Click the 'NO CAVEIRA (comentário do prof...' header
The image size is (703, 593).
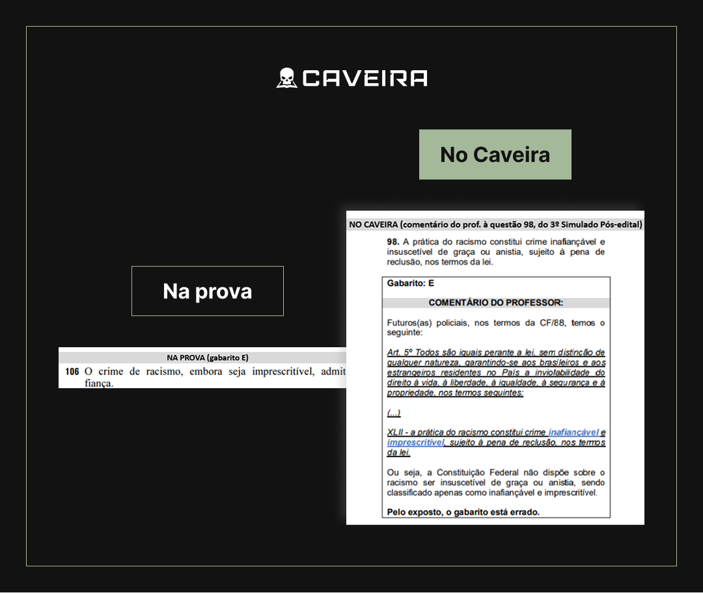(495, 224)
